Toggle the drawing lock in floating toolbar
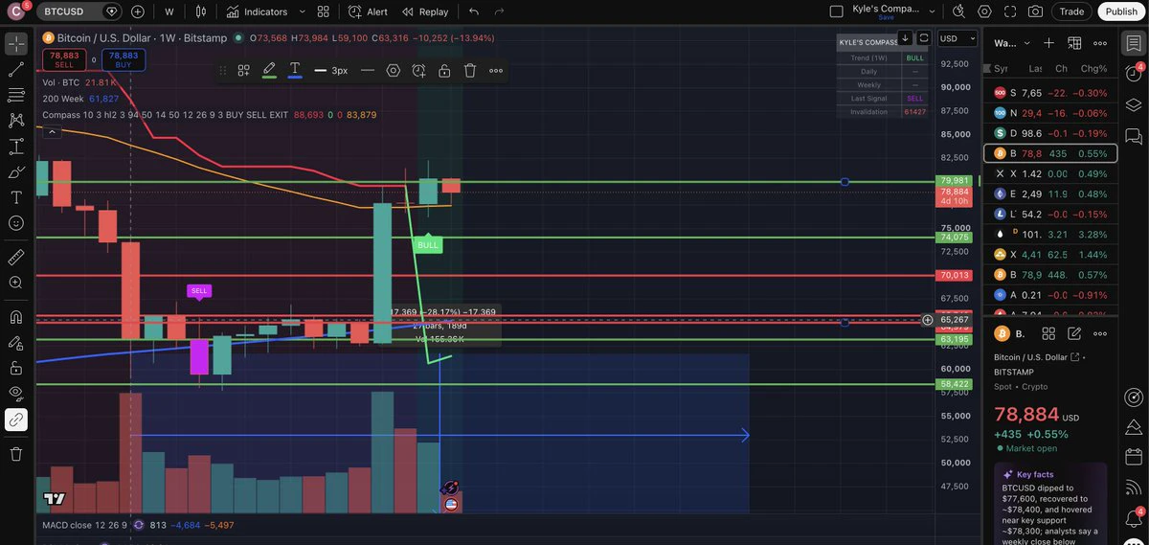This screenshot has height=545, width=1149. point(444,70)
